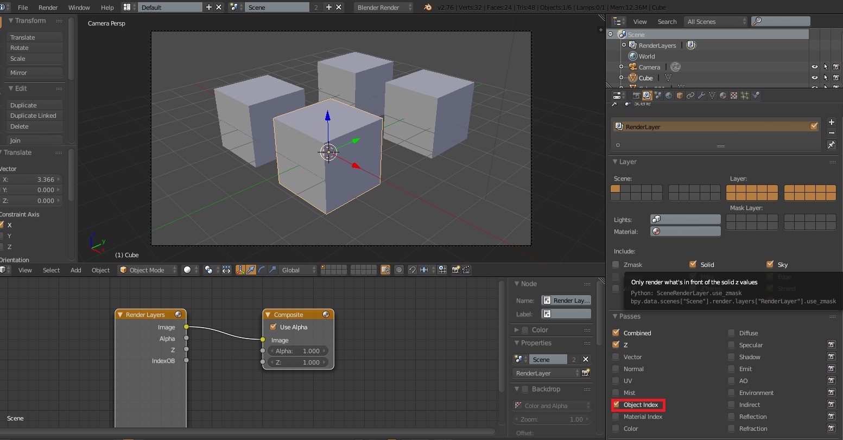Enable the scale manipulator icon

(x=272, y=270)
